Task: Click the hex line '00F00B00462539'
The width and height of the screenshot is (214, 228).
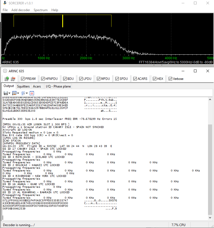Action: 14,209
